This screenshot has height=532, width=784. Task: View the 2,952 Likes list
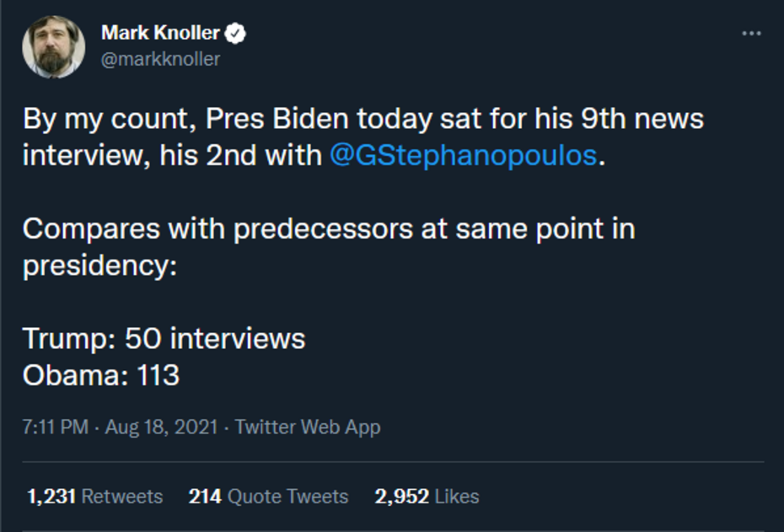coord(427,497)
